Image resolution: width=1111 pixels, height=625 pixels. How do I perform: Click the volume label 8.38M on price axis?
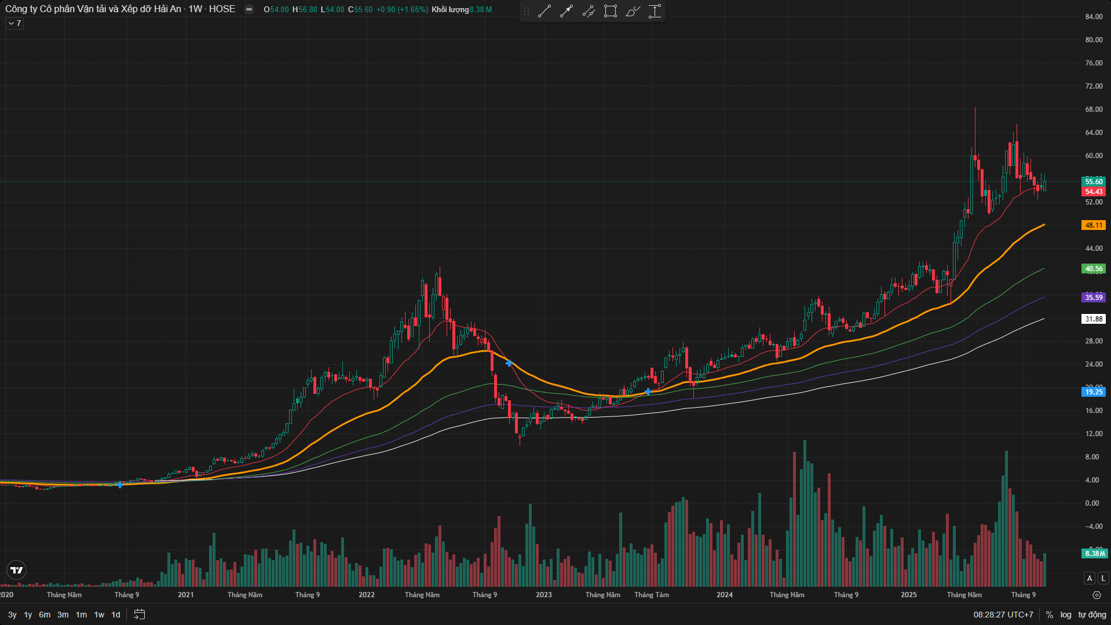1094,554
